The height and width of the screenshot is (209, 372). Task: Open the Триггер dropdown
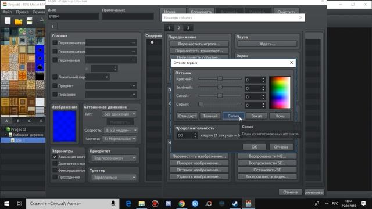coord(114,177)
